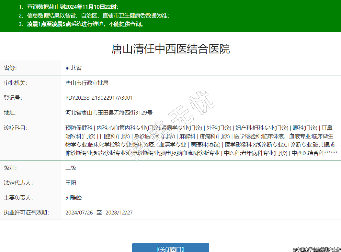Click the main person in charge 刘雅峰
The height and width of the screenshot is (252, 341).
(x=73, y=198)
